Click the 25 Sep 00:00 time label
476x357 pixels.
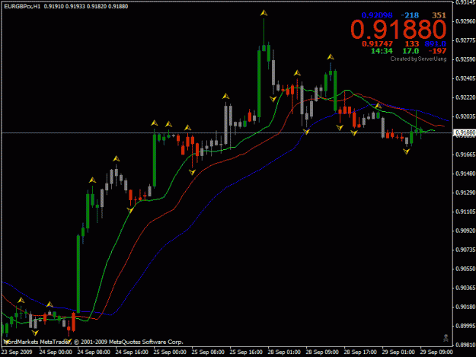(170, 352)
